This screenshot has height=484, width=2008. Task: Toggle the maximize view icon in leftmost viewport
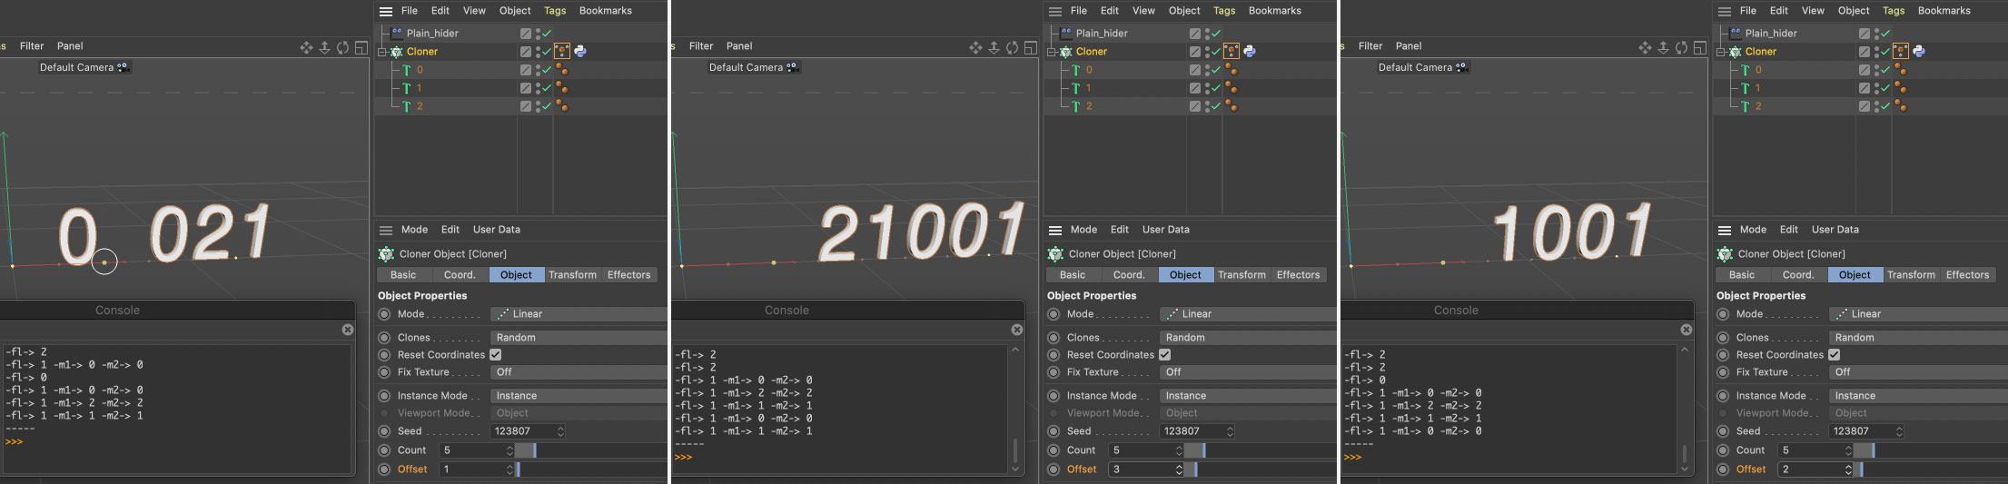pyautogui.click(x=361, y=47)
